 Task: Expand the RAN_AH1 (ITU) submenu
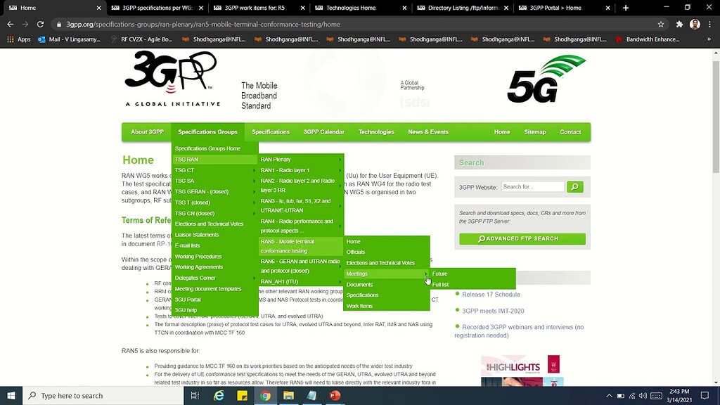click(301, 281)
